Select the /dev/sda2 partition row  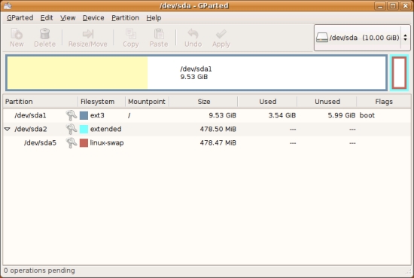click(207, 129)
